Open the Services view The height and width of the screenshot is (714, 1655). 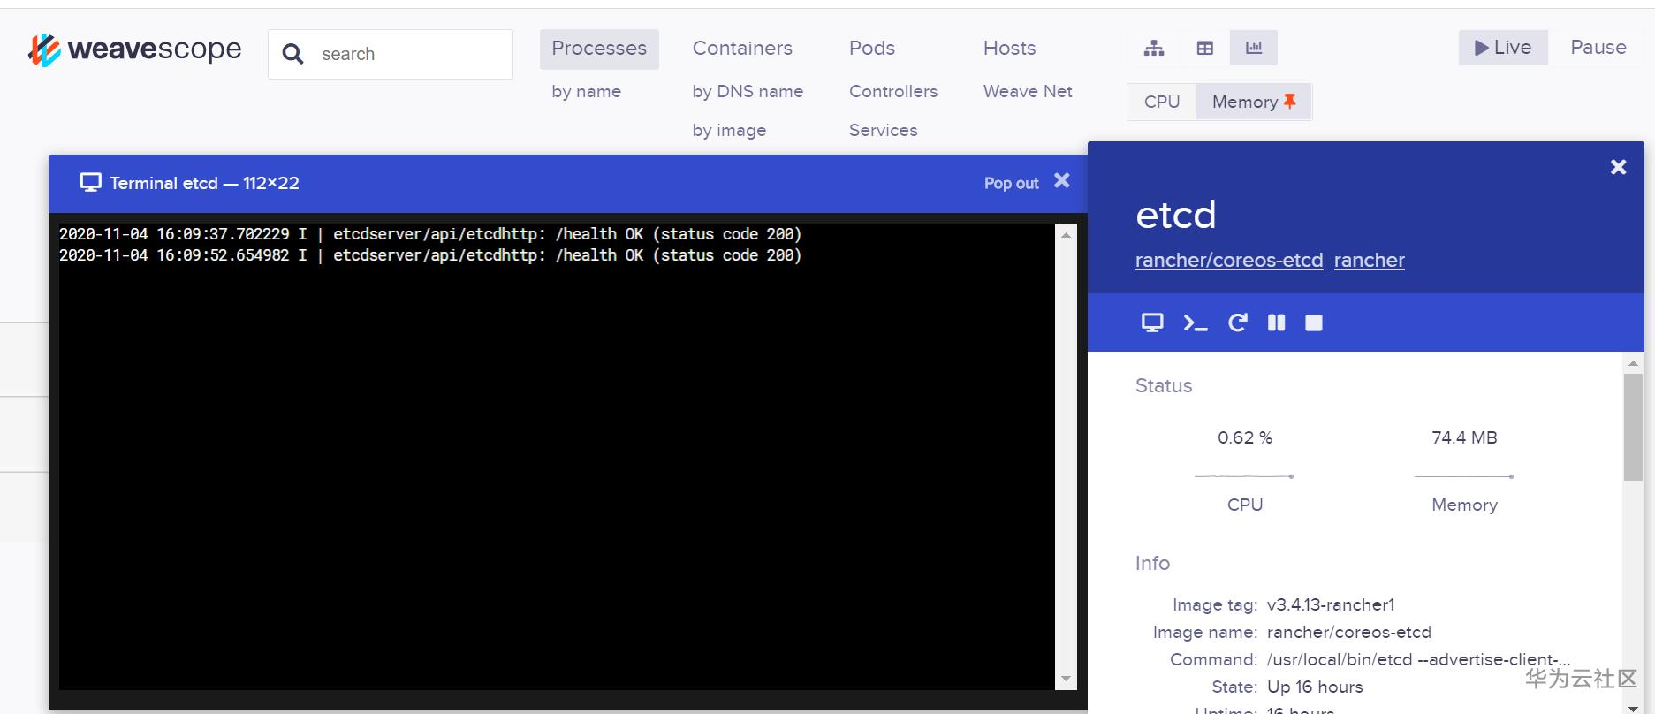(883, 130)
